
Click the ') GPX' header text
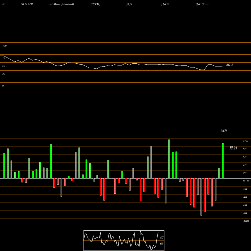pyautogui.click(x=165, y=4)
